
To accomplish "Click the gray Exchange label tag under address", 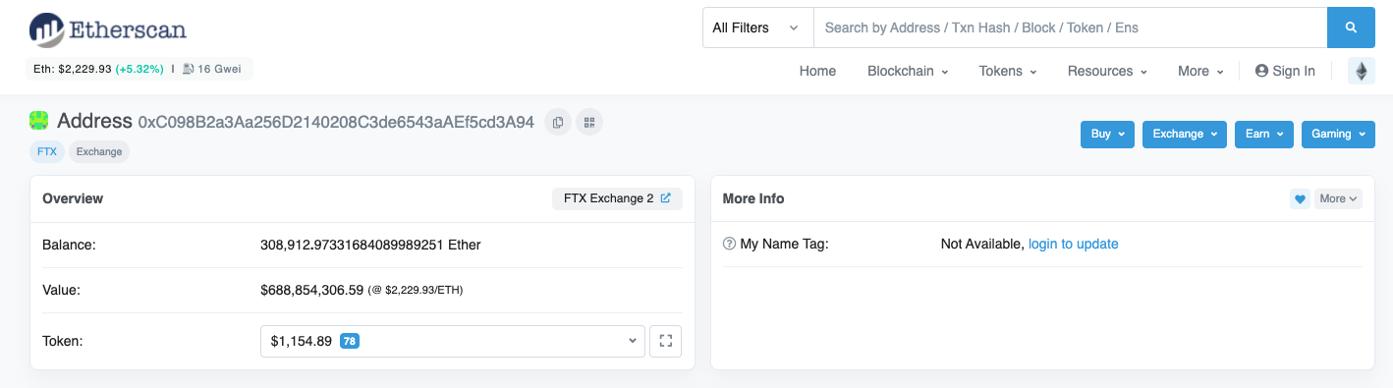I will (x=99, y=151).
